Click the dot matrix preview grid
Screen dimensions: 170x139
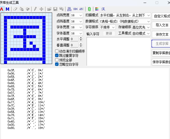pos(26,38)
